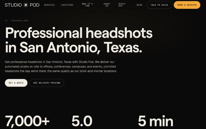
Task: Open the Reach Out nav item
Action: [122, 5]
